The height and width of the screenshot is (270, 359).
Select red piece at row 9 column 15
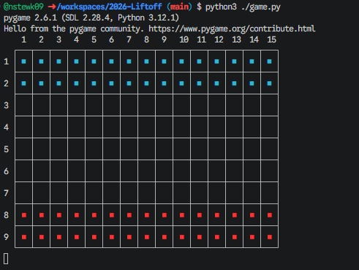(270, 237)
